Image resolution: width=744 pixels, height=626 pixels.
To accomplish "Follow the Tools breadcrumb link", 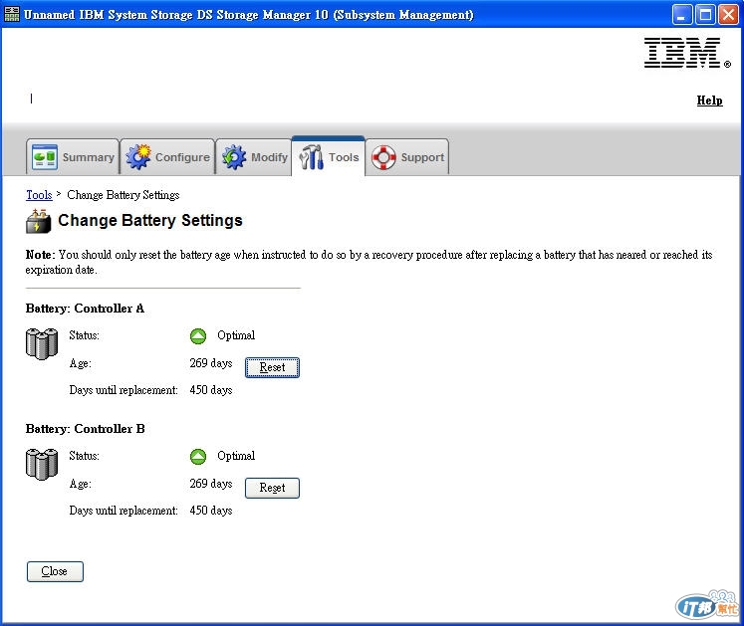I will 39,195.
